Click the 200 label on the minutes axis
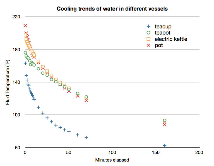The width and height of the screenshot is (214, 166). 199,153
